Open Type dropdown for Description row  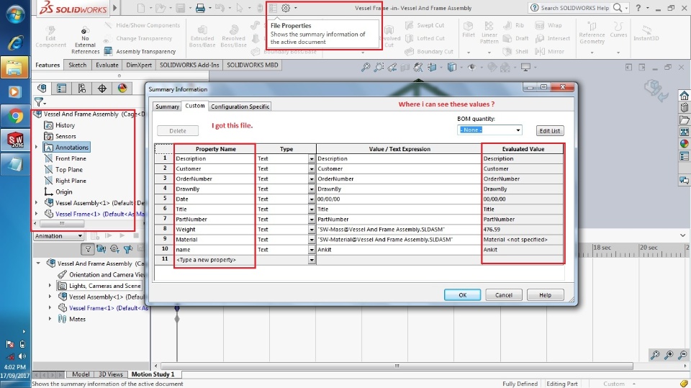click(312, 158)
